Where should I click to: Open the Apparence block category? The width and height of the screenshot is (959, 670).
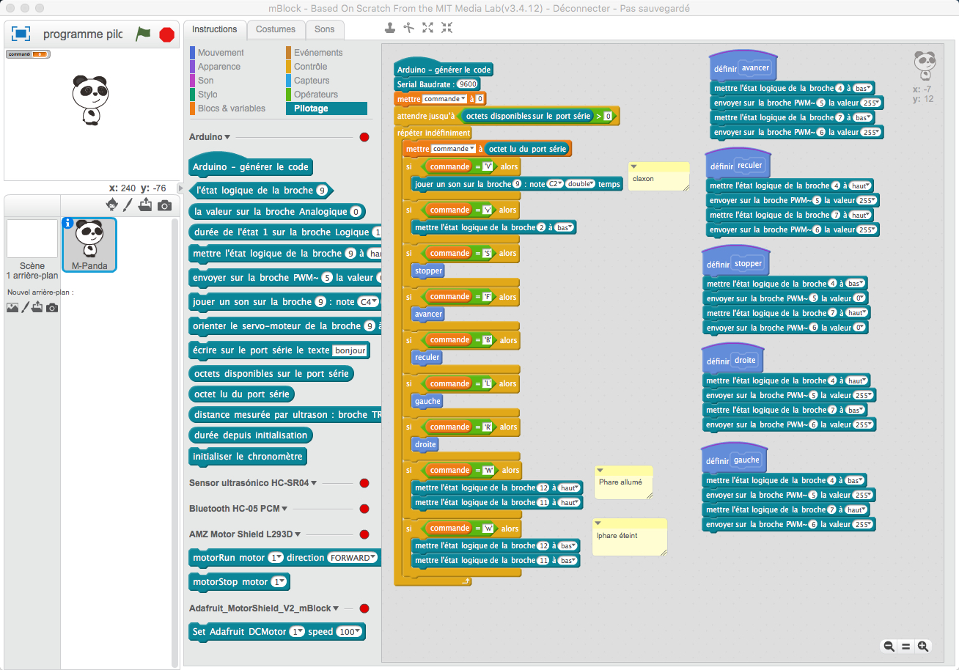[x=219, y=67]
